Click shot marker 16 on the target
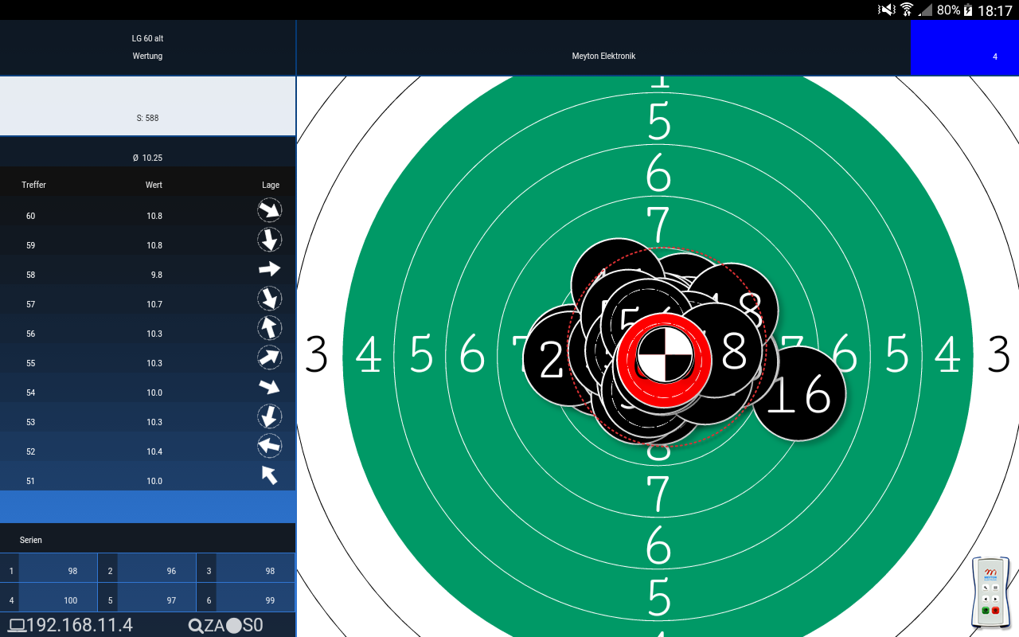Screen dimensions: 1019x637 [799, 394]
